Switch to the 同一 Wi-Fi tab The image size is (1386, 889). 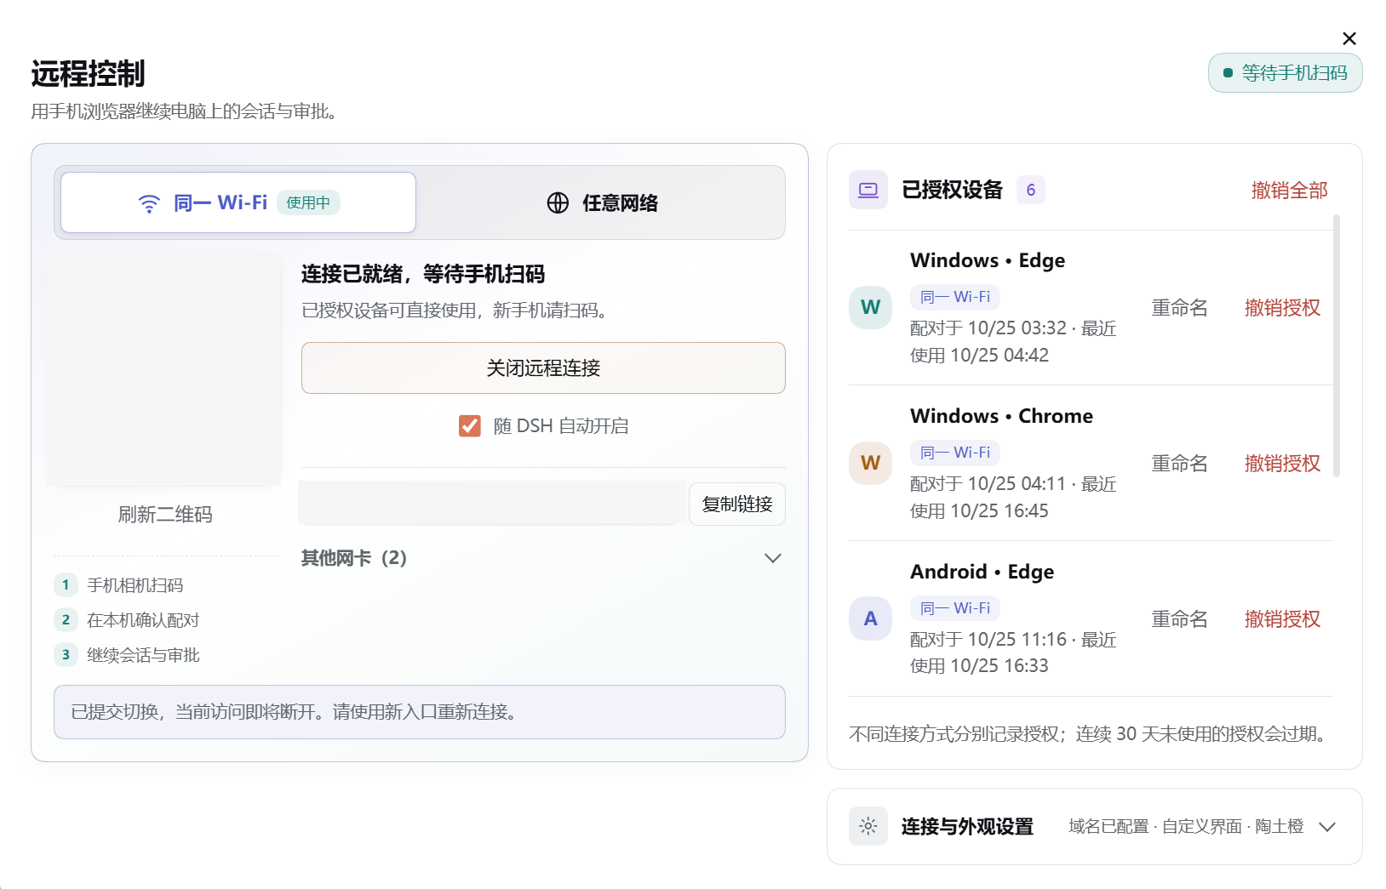coord(238,202)
